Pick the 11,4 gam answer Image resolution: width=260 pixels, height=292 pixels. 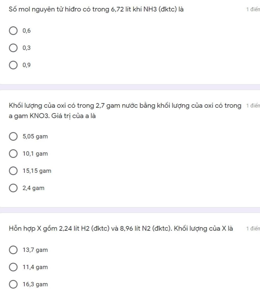pos(13,267)
